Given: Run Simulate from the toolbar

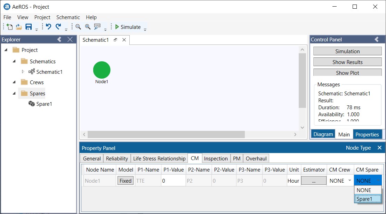Looking at the screenshot, I should 128,27.
